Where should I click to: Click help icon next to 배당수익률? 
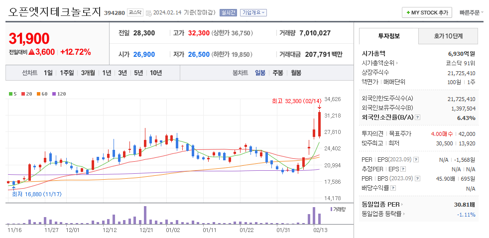click(393, 188)
